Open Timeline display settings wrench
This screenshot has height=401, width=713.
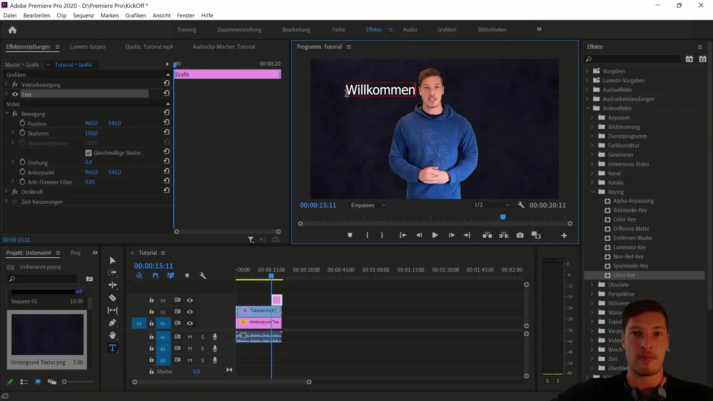pos(203,276)
